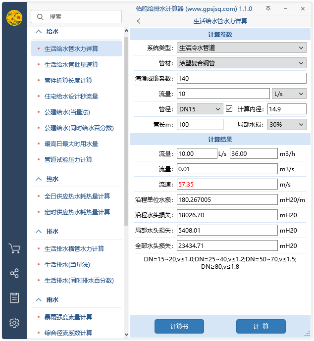Viewport: 314px width, 341px height.
Task: Open the settings gear icon
Action: pos(14,323)
